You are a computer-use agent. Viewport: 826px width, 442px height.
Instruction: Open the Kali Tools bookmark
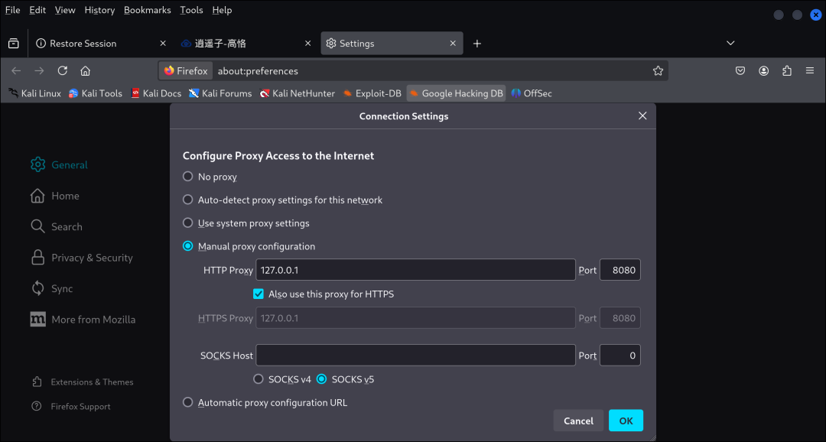click(96, 93)
